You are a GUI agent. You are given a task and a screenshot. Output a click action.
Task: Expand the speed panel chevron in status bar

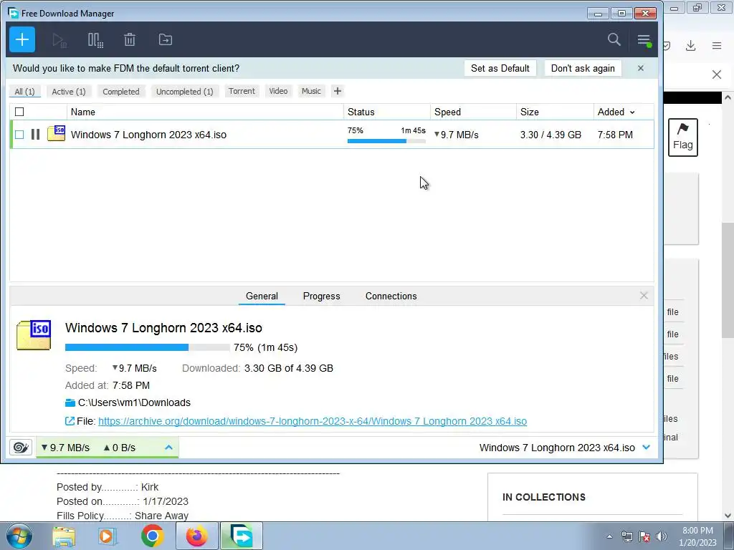click(x=168, y=448)
